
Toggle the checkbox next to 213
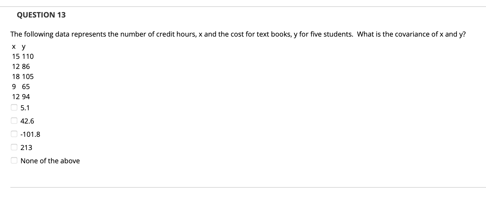coord(14,146)
